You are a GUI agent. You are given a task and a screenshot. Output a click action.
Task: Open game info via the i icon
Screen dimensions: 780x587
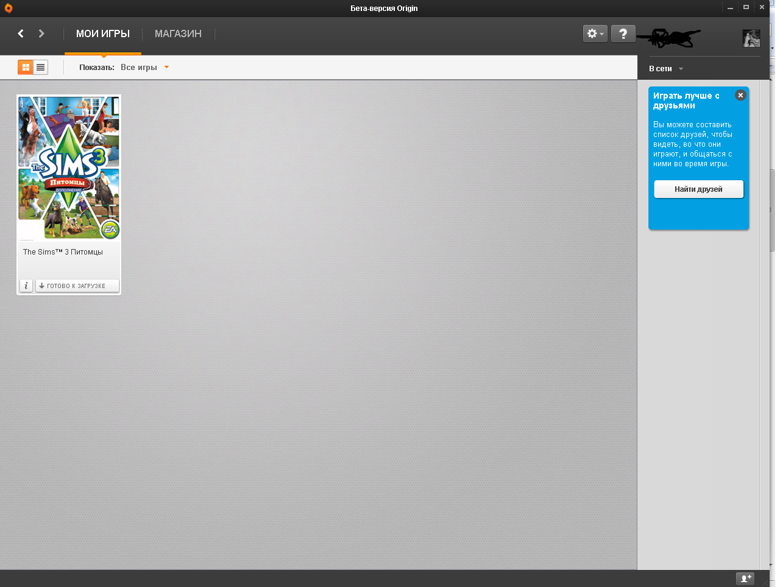click(26, 286)
